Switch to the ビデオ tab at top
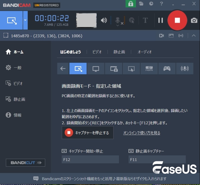 (x=97, y=52)
